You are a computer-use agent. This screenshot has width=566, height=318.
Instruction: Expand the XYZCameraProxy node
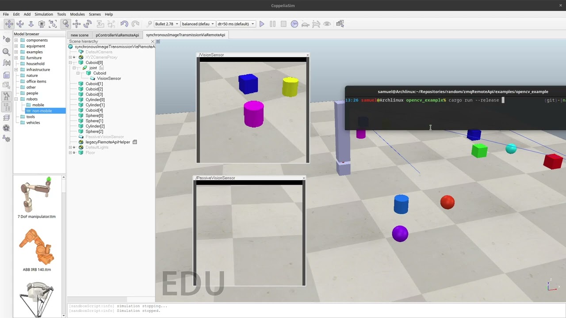(x=70, y=57)
